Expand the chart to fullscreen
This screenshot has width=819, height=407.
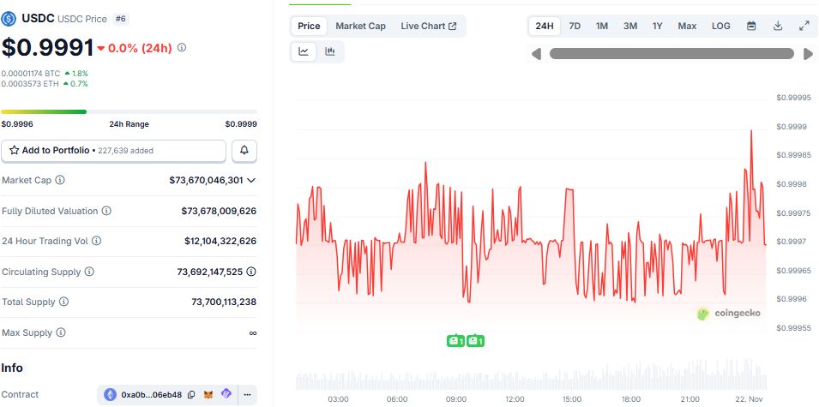[x=804, y=26]
